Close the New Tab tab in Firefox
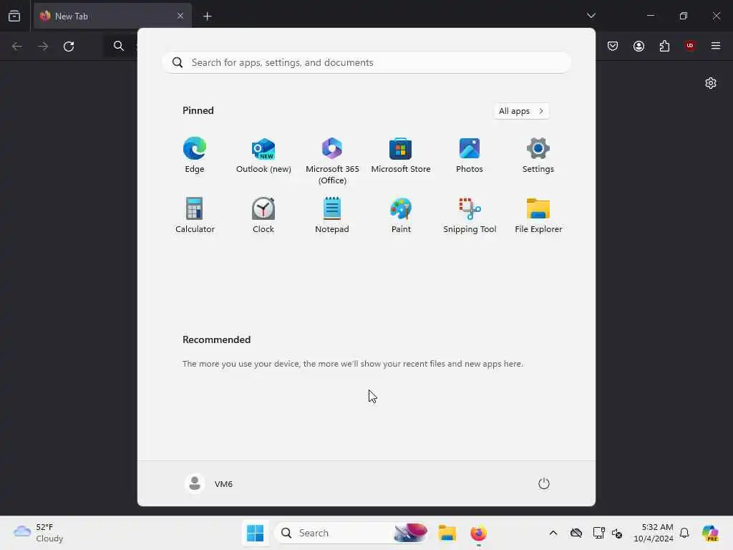The width and height of the screenshot is (733, 550). tap(180, 16)
